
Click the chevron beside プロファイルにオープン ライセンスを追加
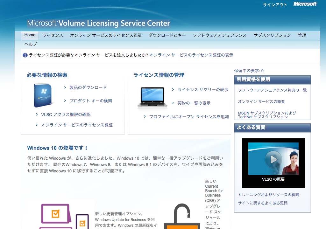(x=145, y=117)
